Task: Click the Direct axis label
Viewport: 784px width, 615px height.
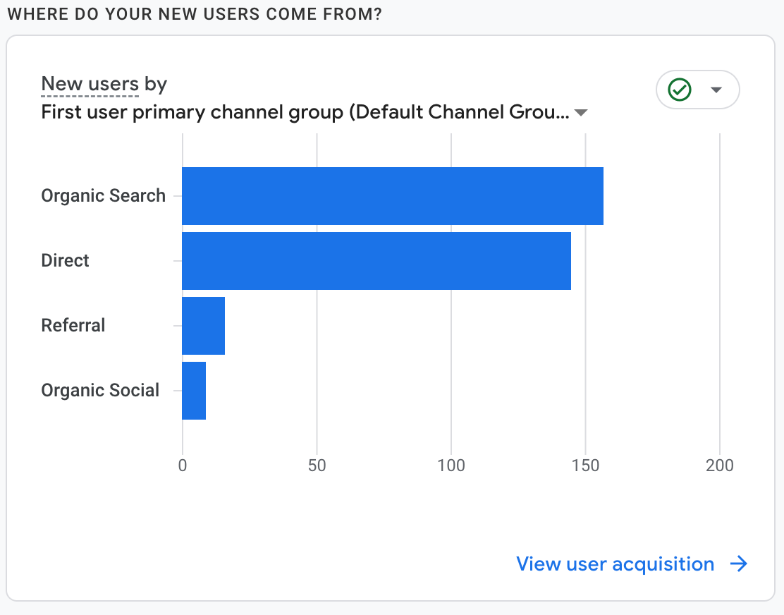Action: click(65, 261)
